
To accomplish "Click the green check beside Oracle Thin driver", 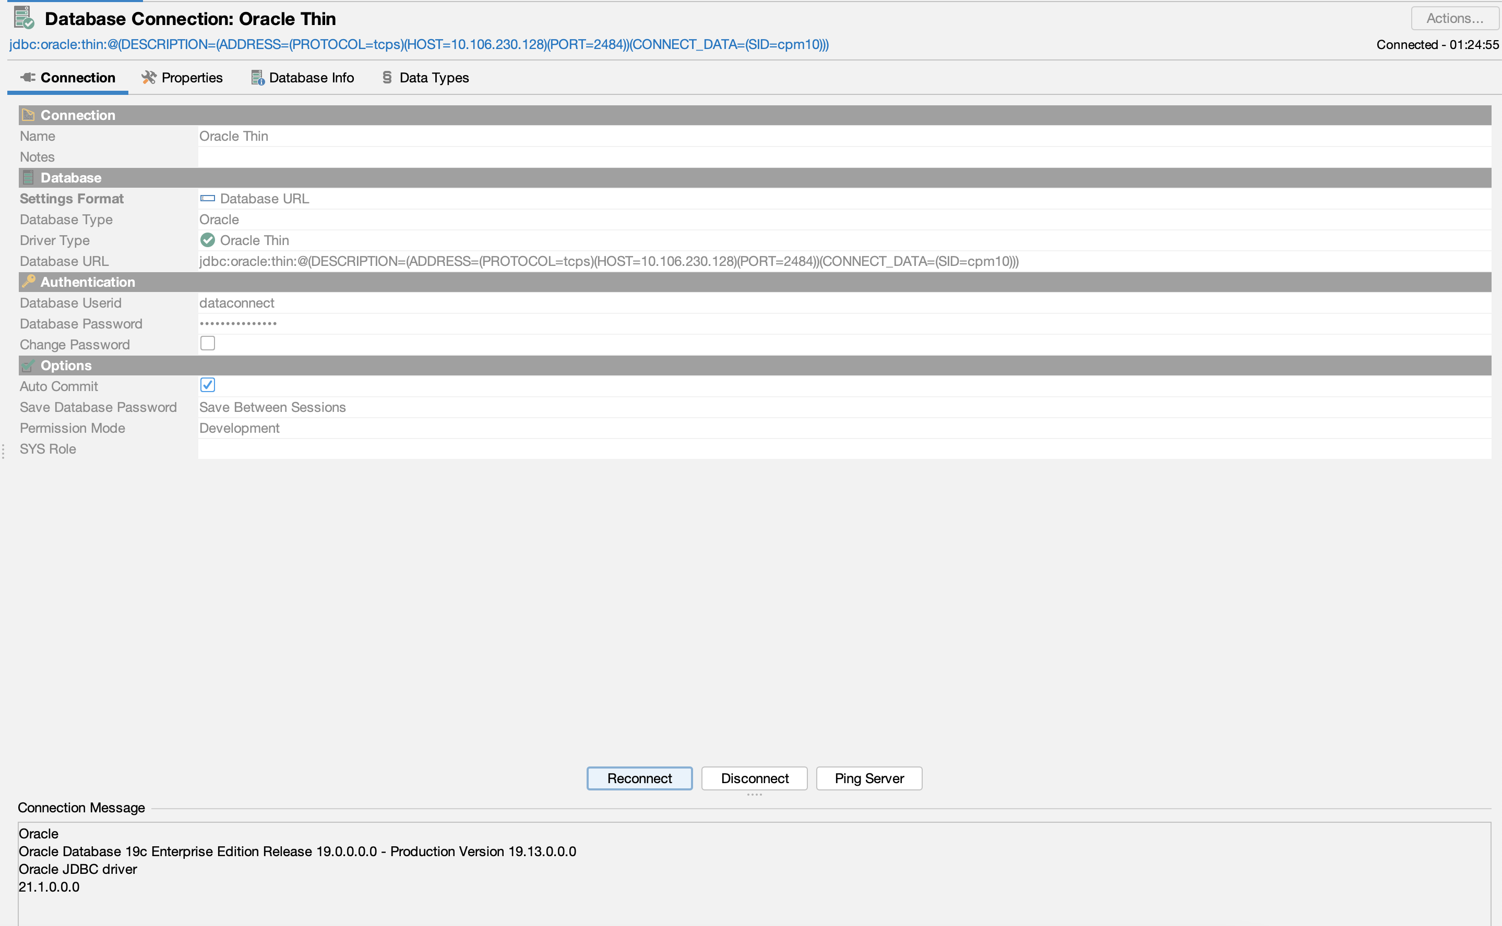I will (208, 240).
